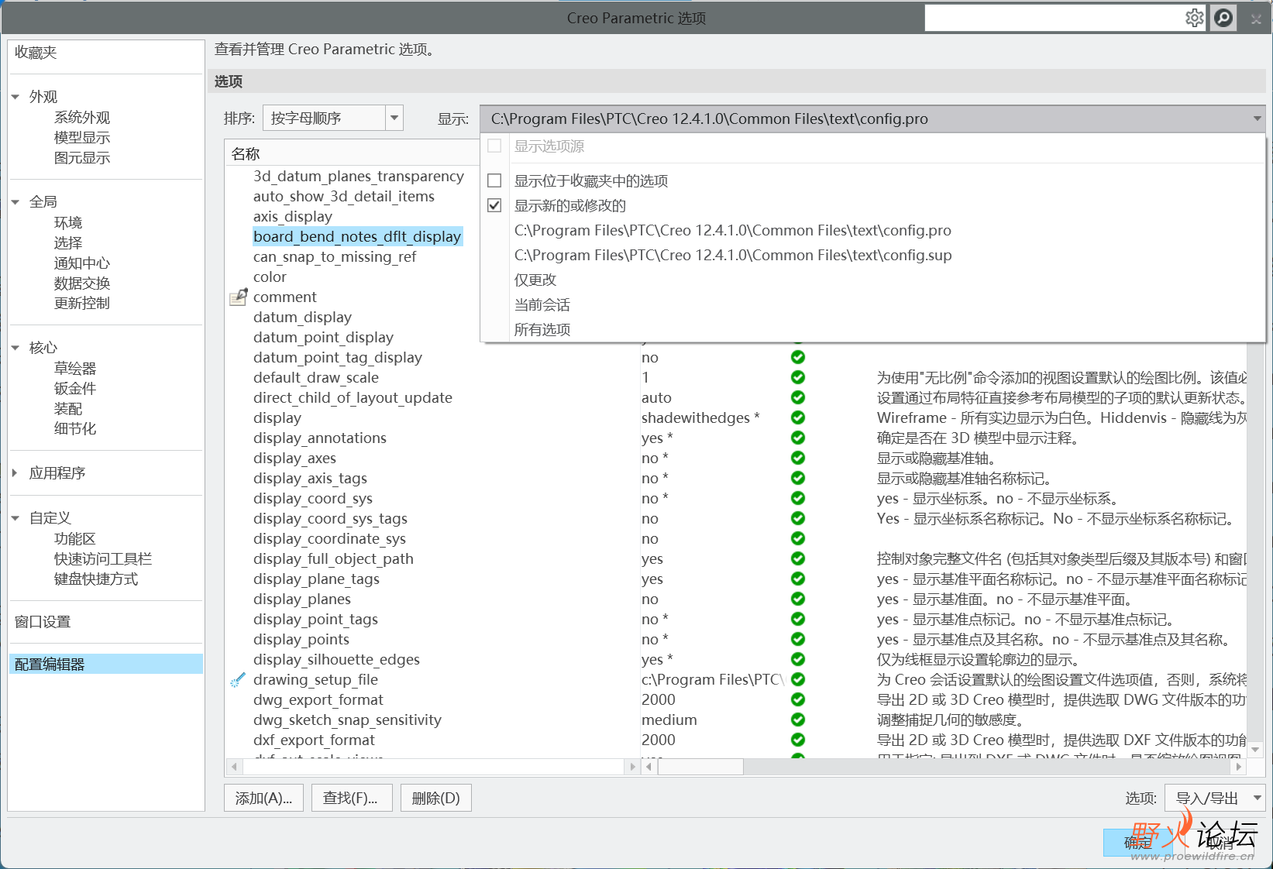The height and width of the screenshot is (869, 1273).
Task: Click green status icon for direct_child_of_layout_update
Action: (798, 397)
